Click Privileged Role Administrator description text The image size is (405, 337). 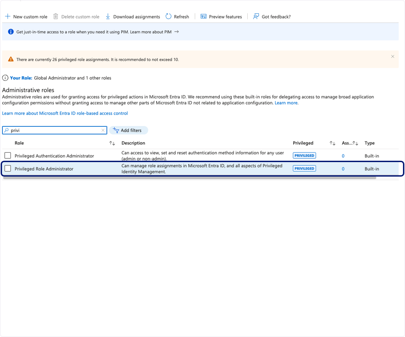tap(202, 168)
